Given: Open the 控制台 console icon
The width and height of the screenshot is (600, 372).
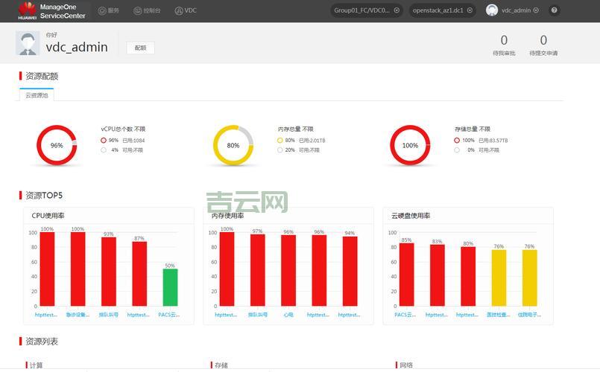Looking at the screenshot, I should click(x=137, y=10).
